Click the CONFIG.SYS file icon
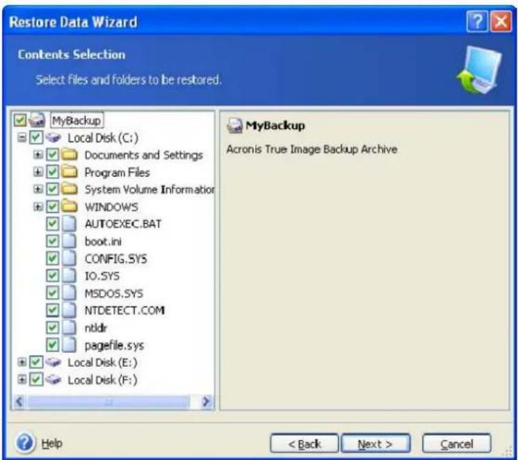 coord(69,258)
